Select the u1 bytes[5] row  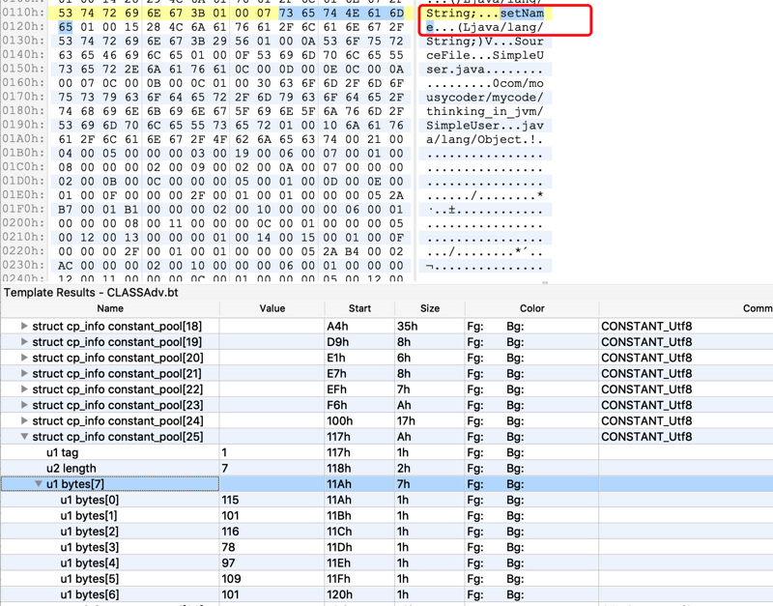coord(386,578)
